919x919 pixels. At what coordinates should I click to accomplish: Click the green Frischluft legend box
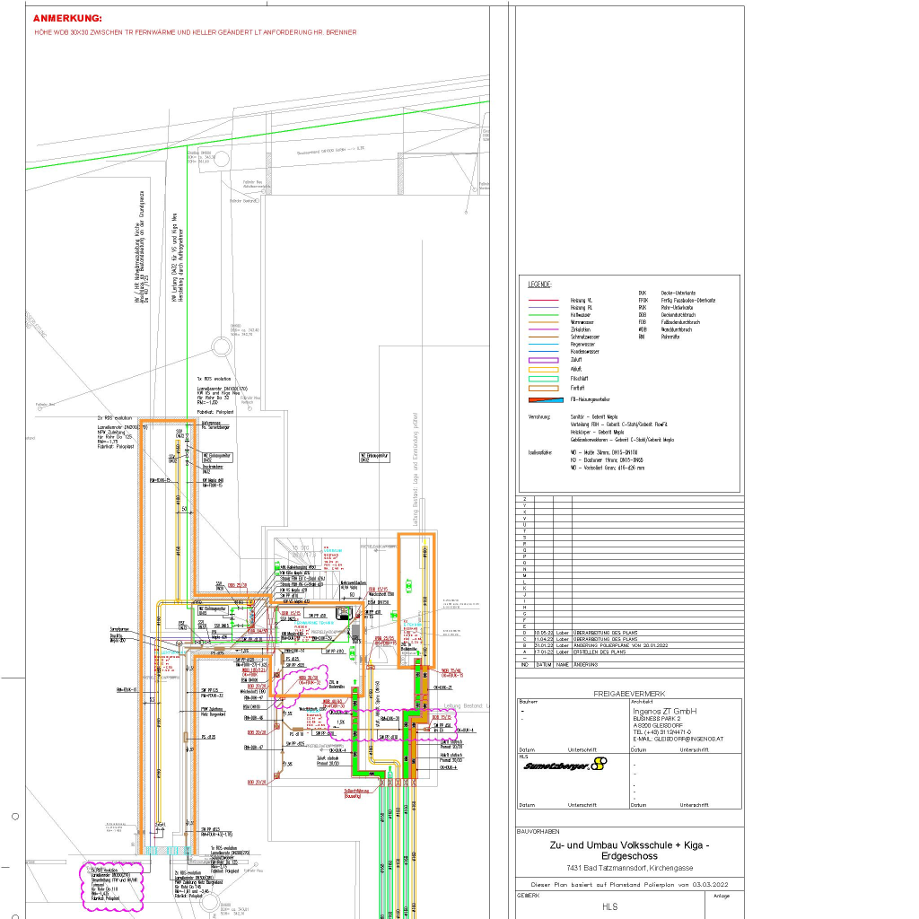click(544, 379)
